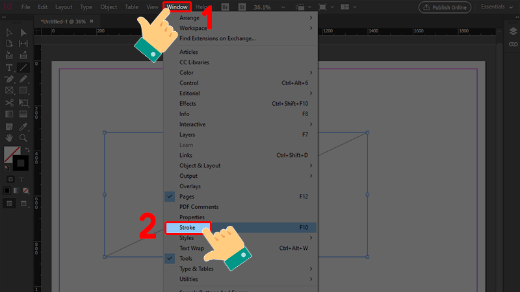Activate the Eyedropper tool

tap(23, 127)
